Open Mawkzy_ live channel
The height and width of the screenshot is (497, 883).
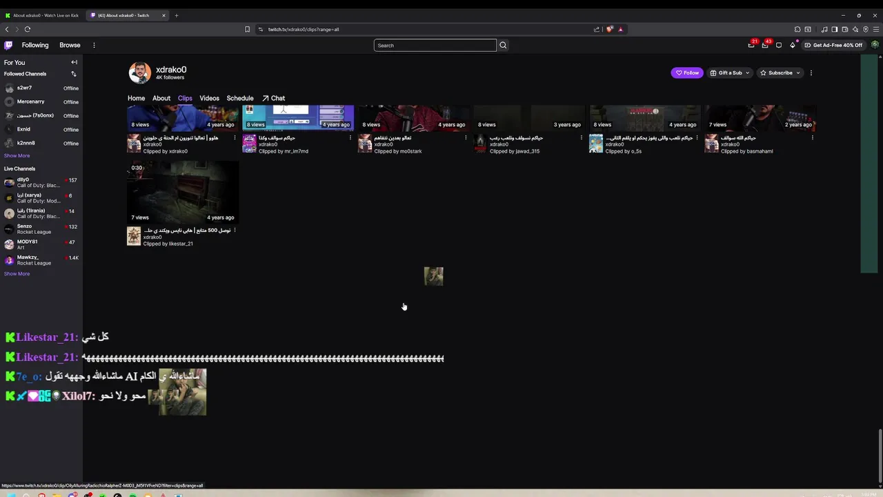(41, 260)
